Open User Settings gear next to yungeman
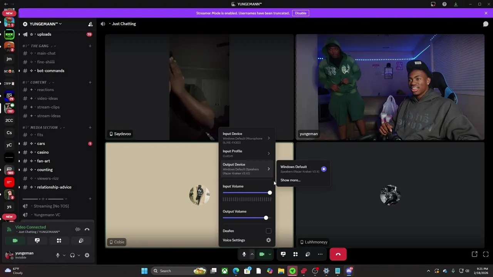Viewport: 493px width, 277px height. [x=87, y=255]
